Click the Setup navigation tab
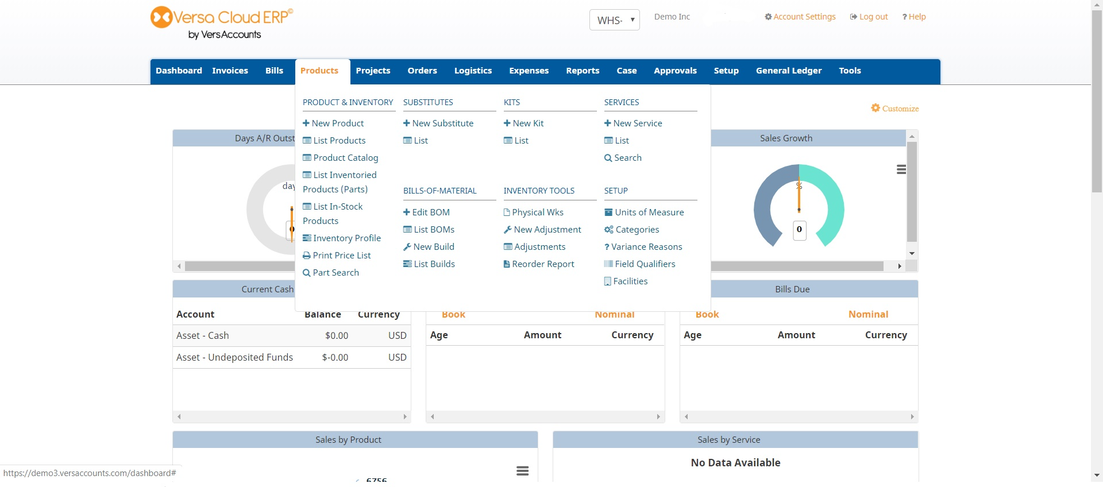Screen dimensions: 1103x487 point(726,71)
